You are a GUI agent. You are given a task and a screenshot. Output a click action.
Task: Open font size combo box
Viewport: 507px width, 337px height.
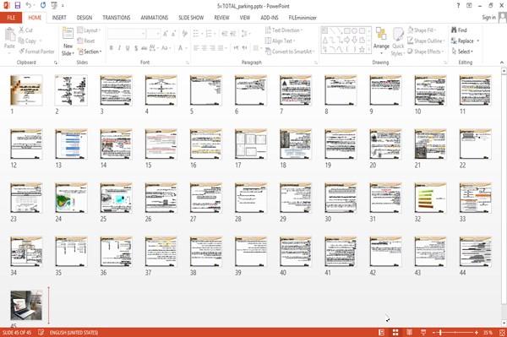(154, 33)
